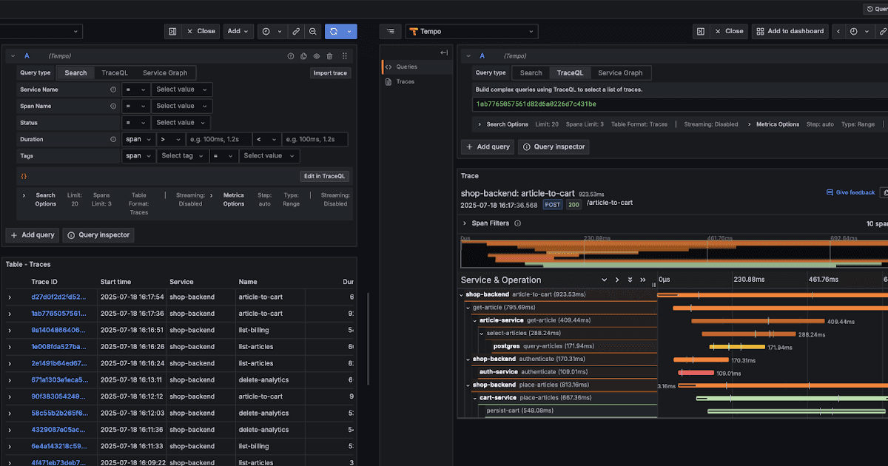Copy a shortened link using the link icon
This screenshot has height=466, width=888.
(x=295, y=31)
